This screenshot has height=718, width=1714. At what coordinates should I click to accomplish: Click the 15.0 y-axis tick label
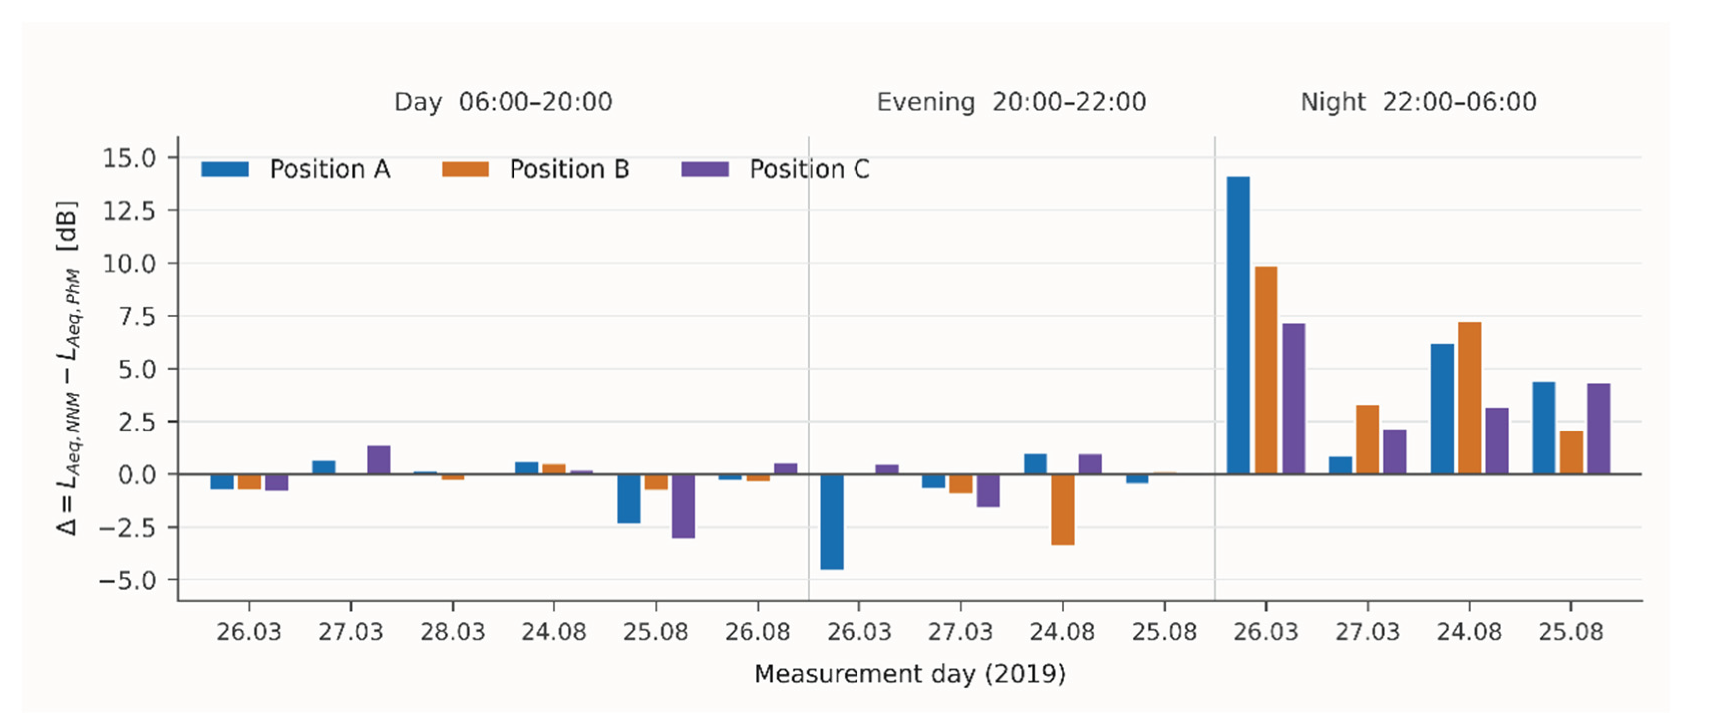[129, 158]
